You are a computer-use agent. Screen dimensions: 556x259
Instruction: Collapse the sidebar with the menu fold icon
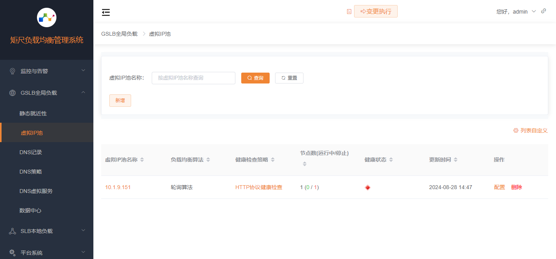(106, 12)
